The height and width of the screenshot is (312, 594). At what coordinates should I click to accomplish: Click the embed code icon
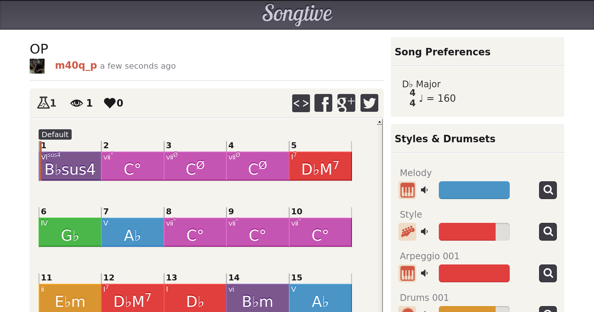coord(301,103)
